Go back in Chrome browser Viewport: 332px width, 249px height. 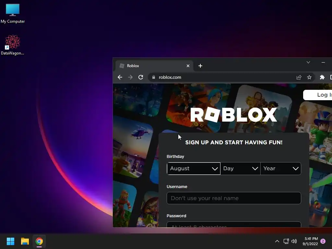(120, 77)
